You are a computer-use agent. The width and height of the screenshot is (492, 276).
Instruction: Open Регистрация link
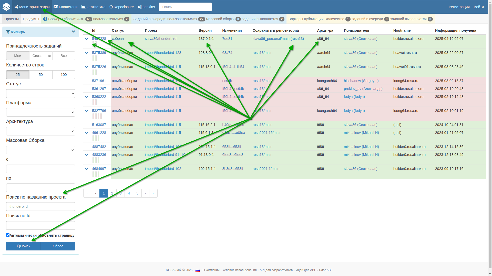tap(459, 7)
